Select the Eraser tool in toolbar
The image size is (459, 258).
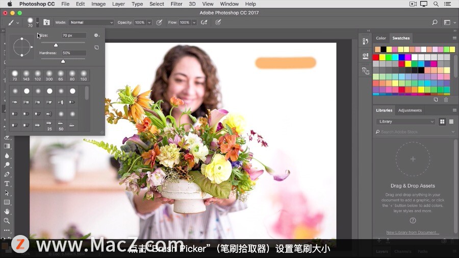click(x=7, y=137)
